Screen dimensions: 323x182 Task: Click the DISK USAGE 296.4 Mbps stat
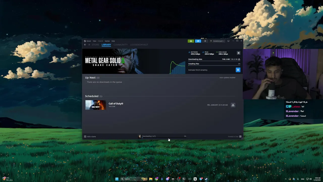222,53
